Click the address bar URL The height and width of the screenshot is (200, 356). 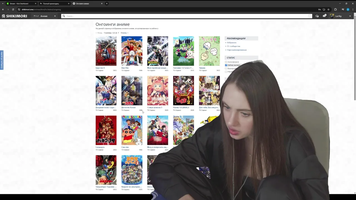click(x=41, y=9)
